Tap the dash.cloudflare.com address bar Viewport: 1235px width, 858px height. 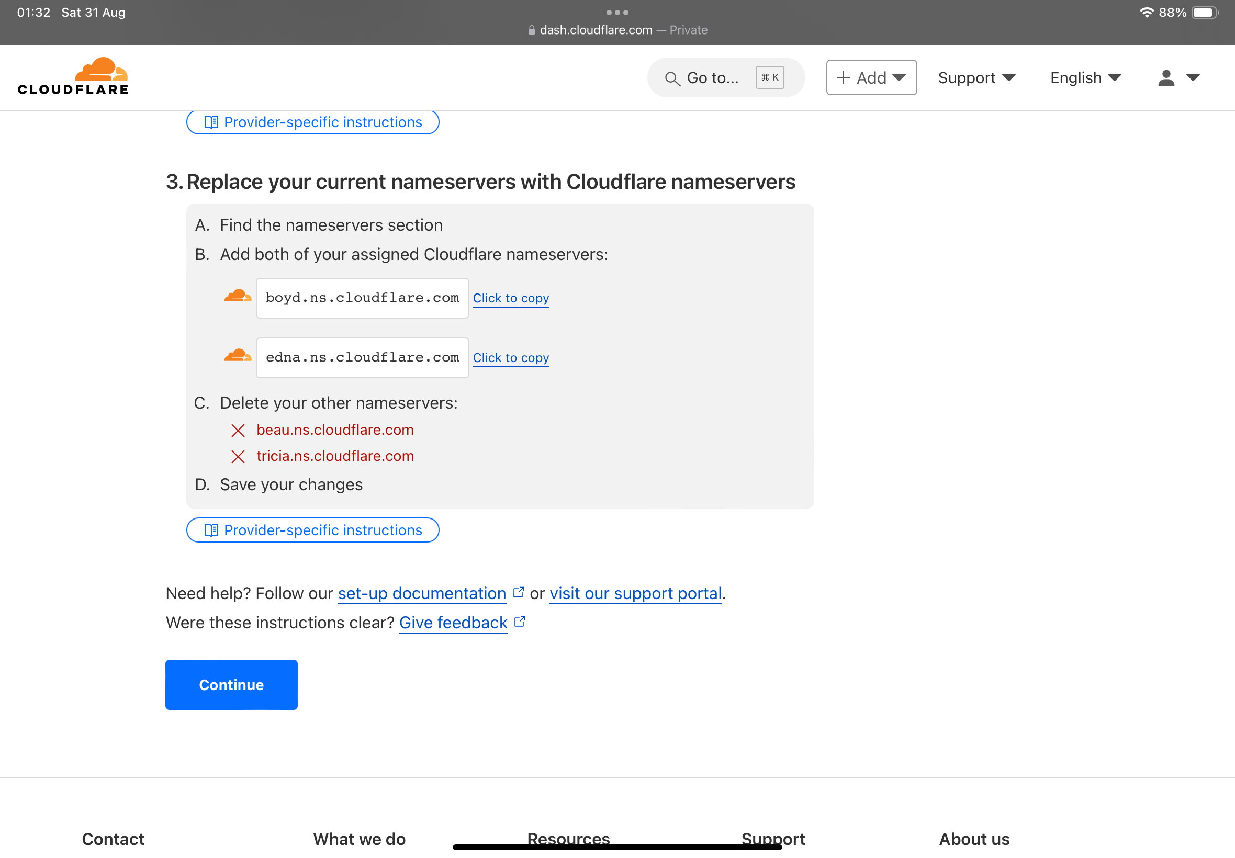(617, 30)
